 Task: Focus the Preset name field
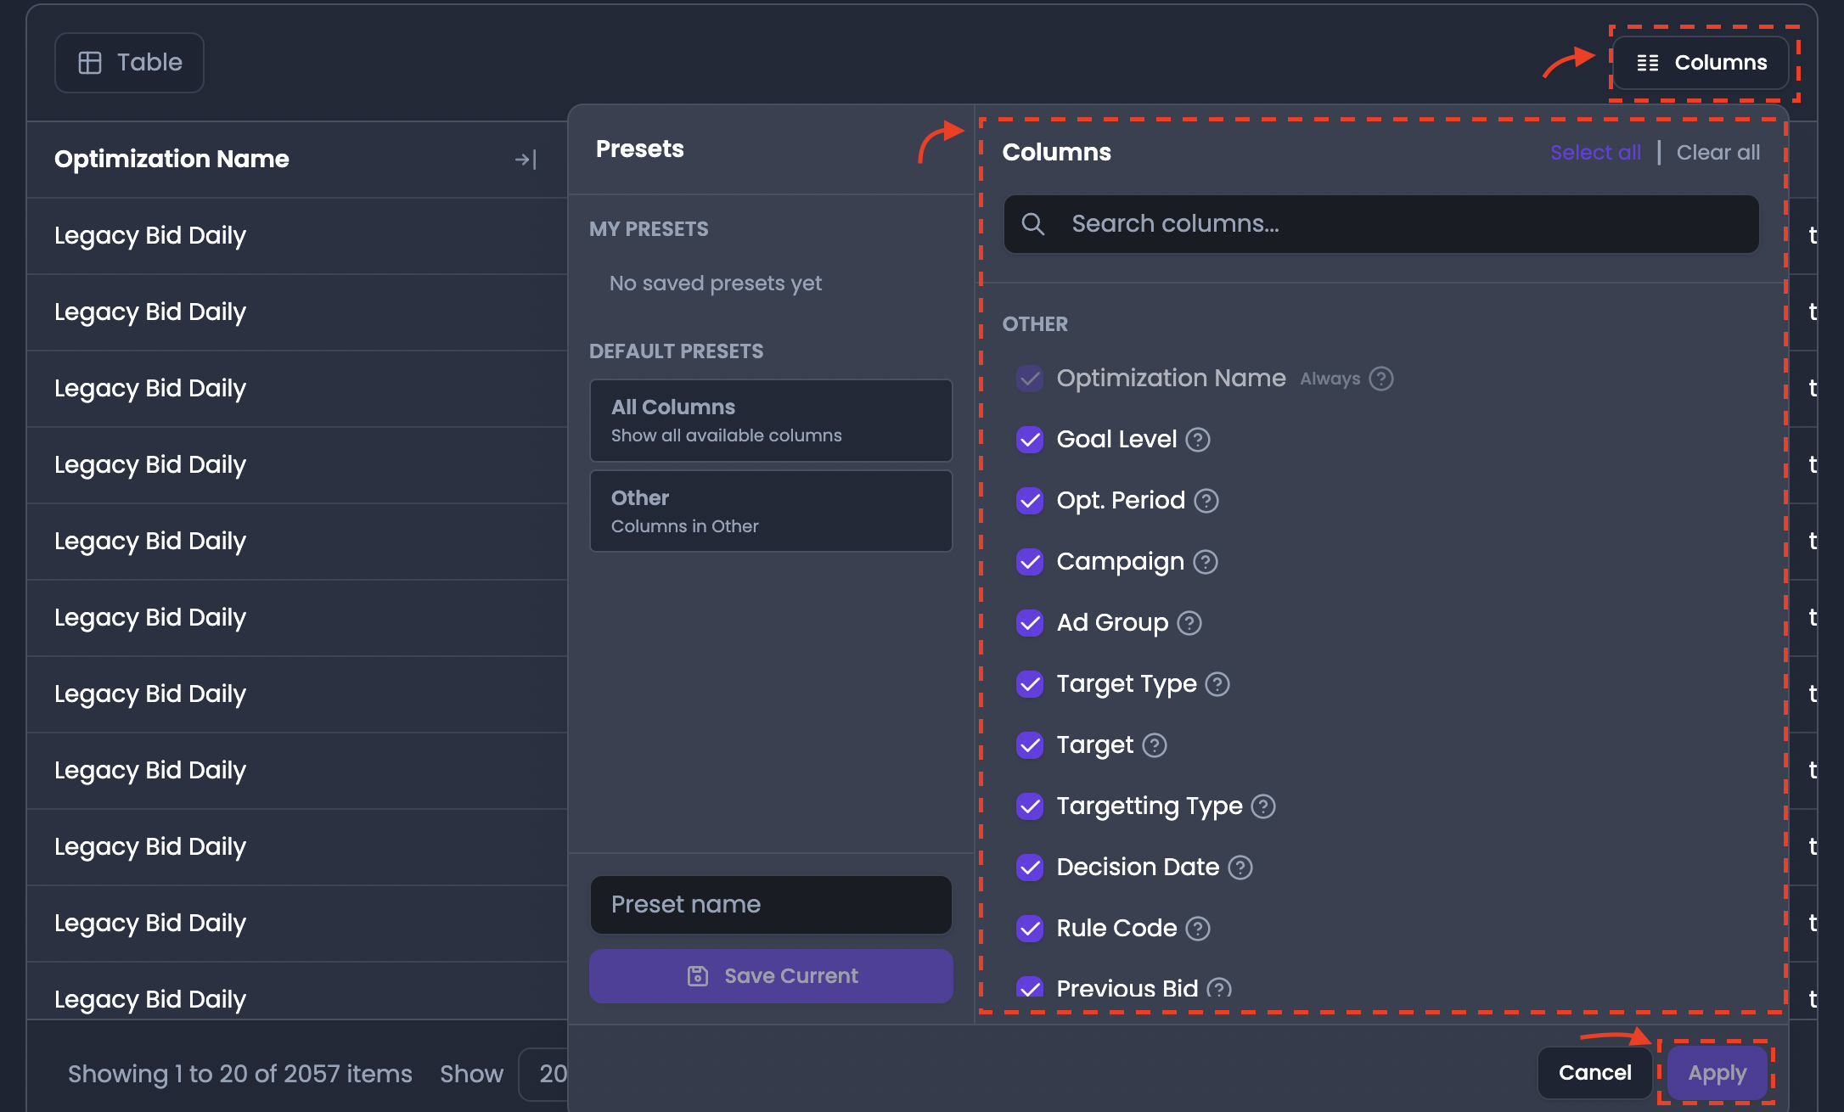pos(771,905)
